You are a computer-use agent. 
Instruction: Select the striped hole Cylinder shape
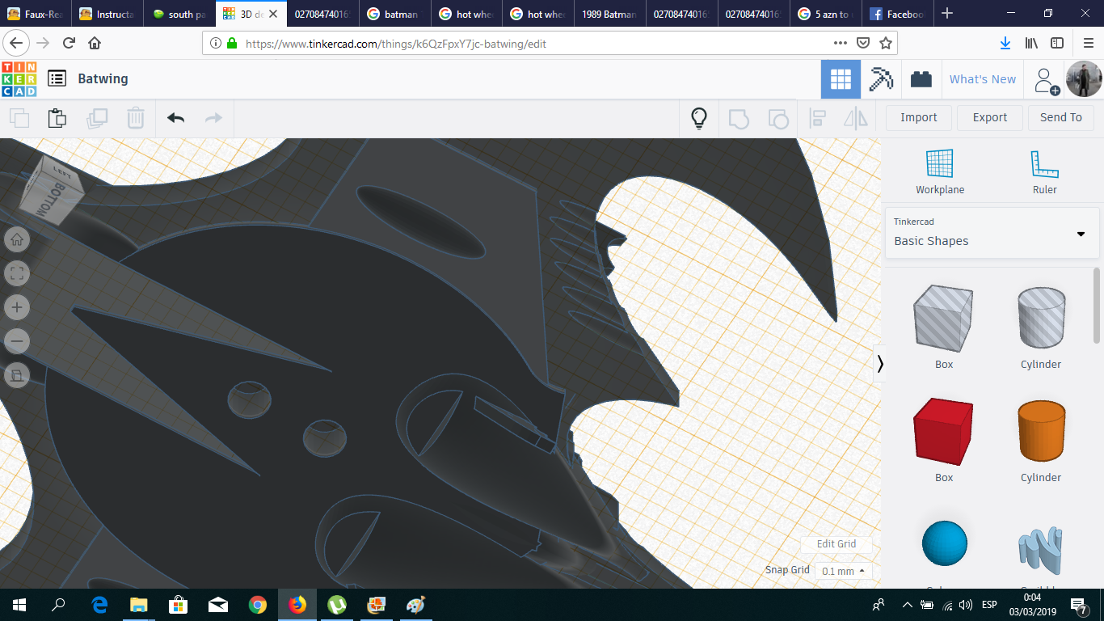point(1041,319)
